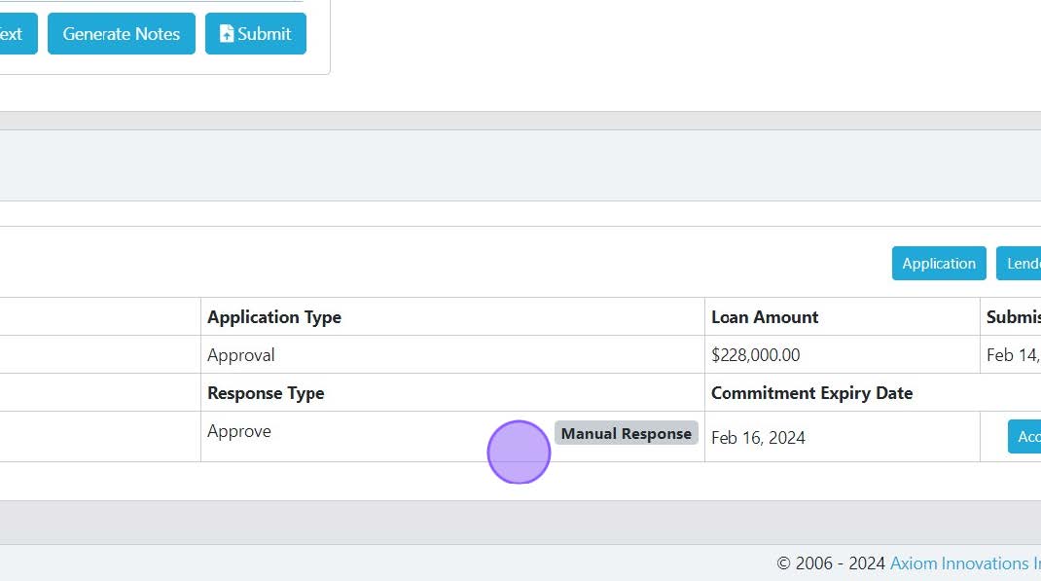Click the cut-off Submission column header
The height and width of the screenshot is (581, 1041).
click(x=1014, y=317)
